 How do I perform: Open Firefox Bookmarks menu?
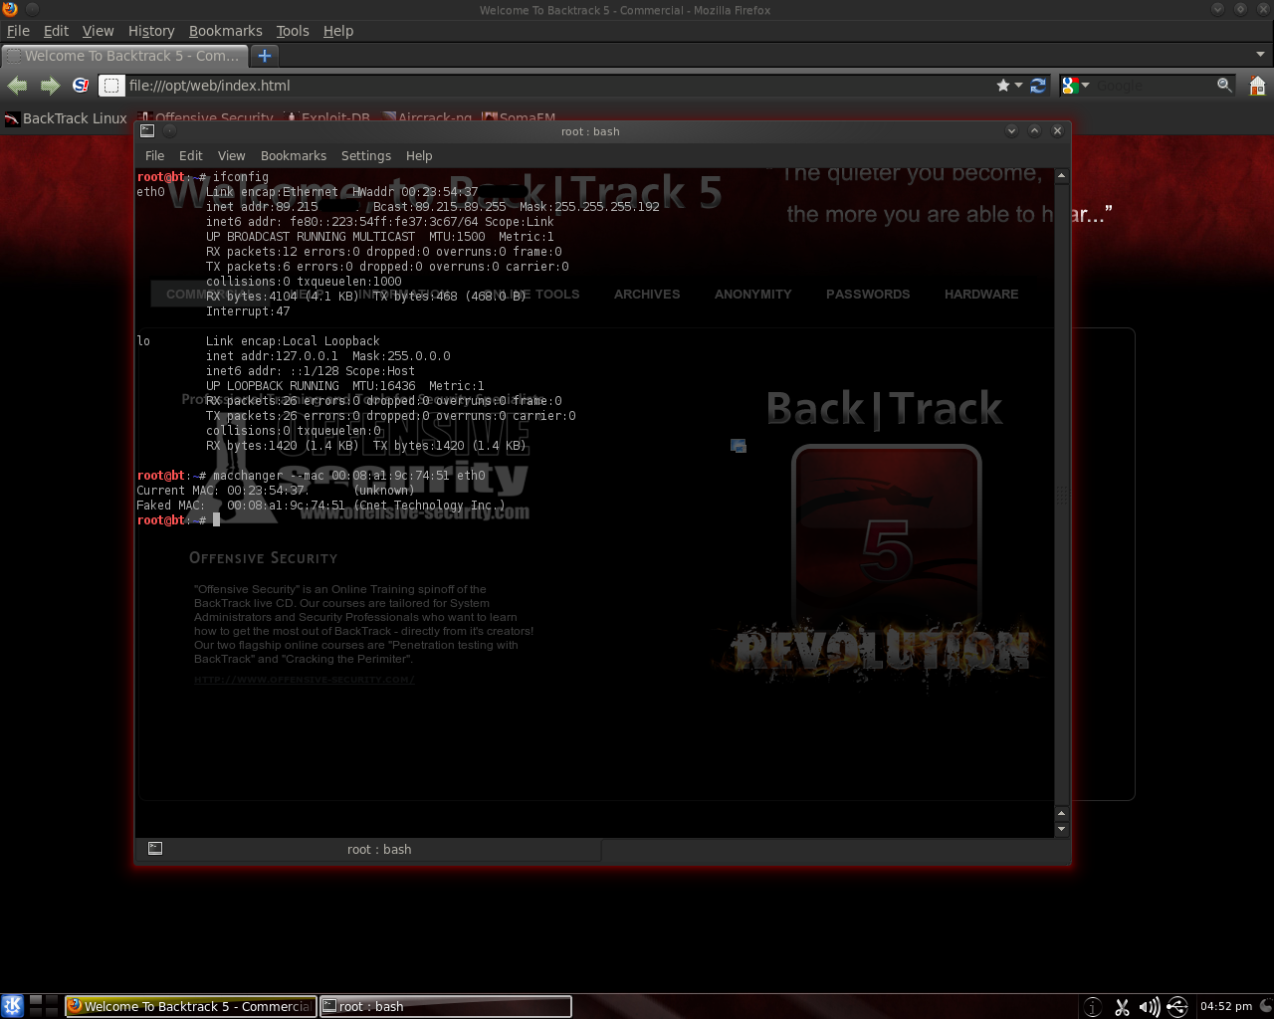click(x=226, y=31)
